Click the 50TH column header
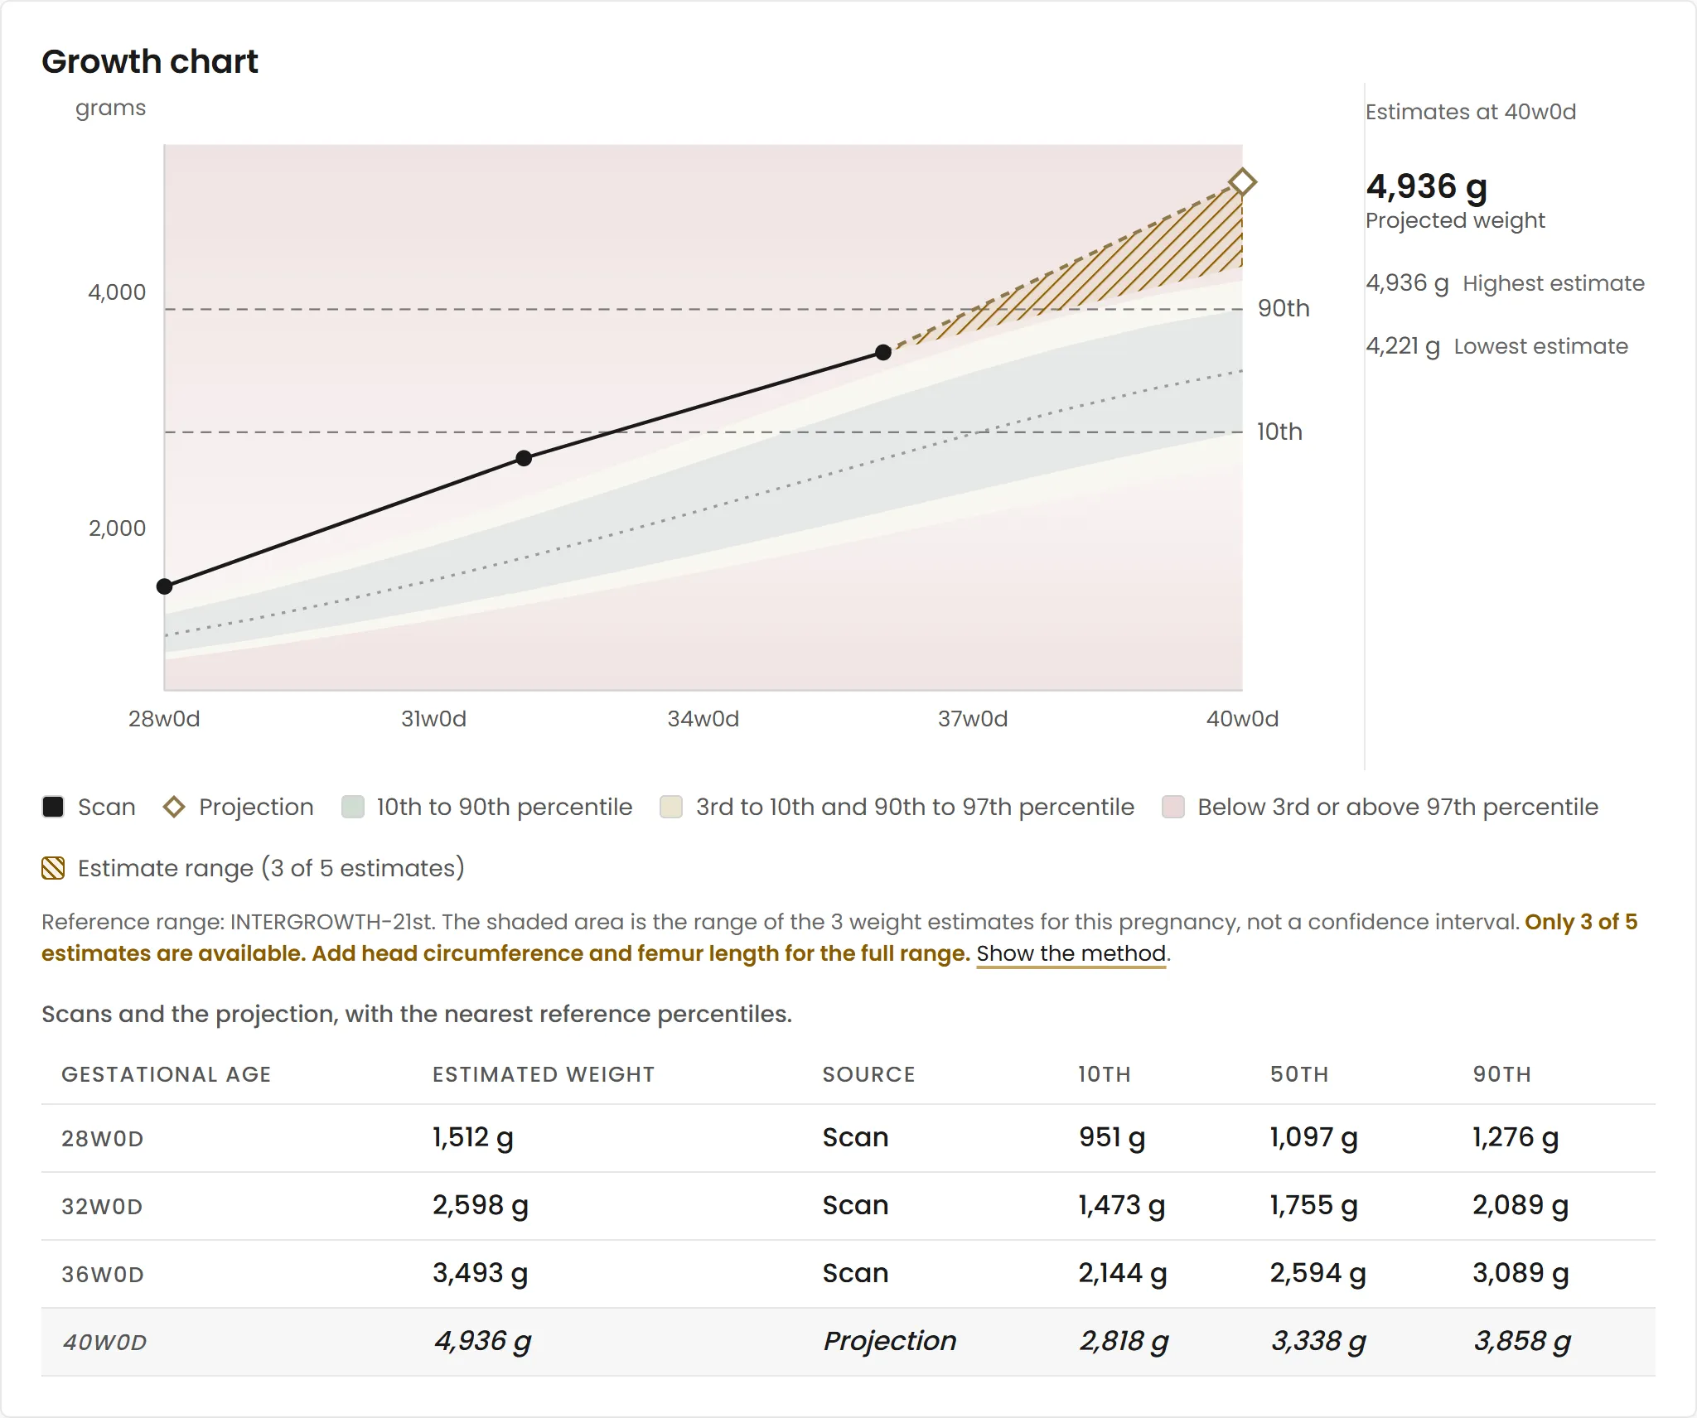The width and height of the screenshot is (1697, 1418). [1299, 1074]
